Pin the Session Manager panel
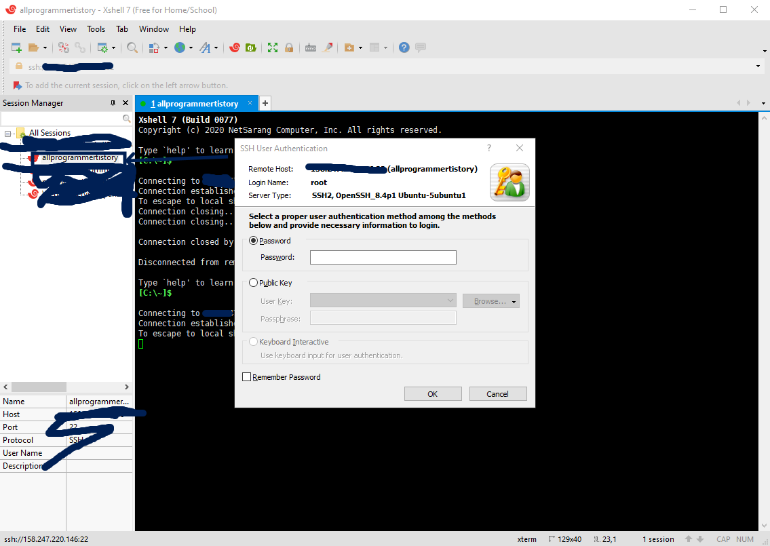770x546 pixels. [x=113, y=103]
